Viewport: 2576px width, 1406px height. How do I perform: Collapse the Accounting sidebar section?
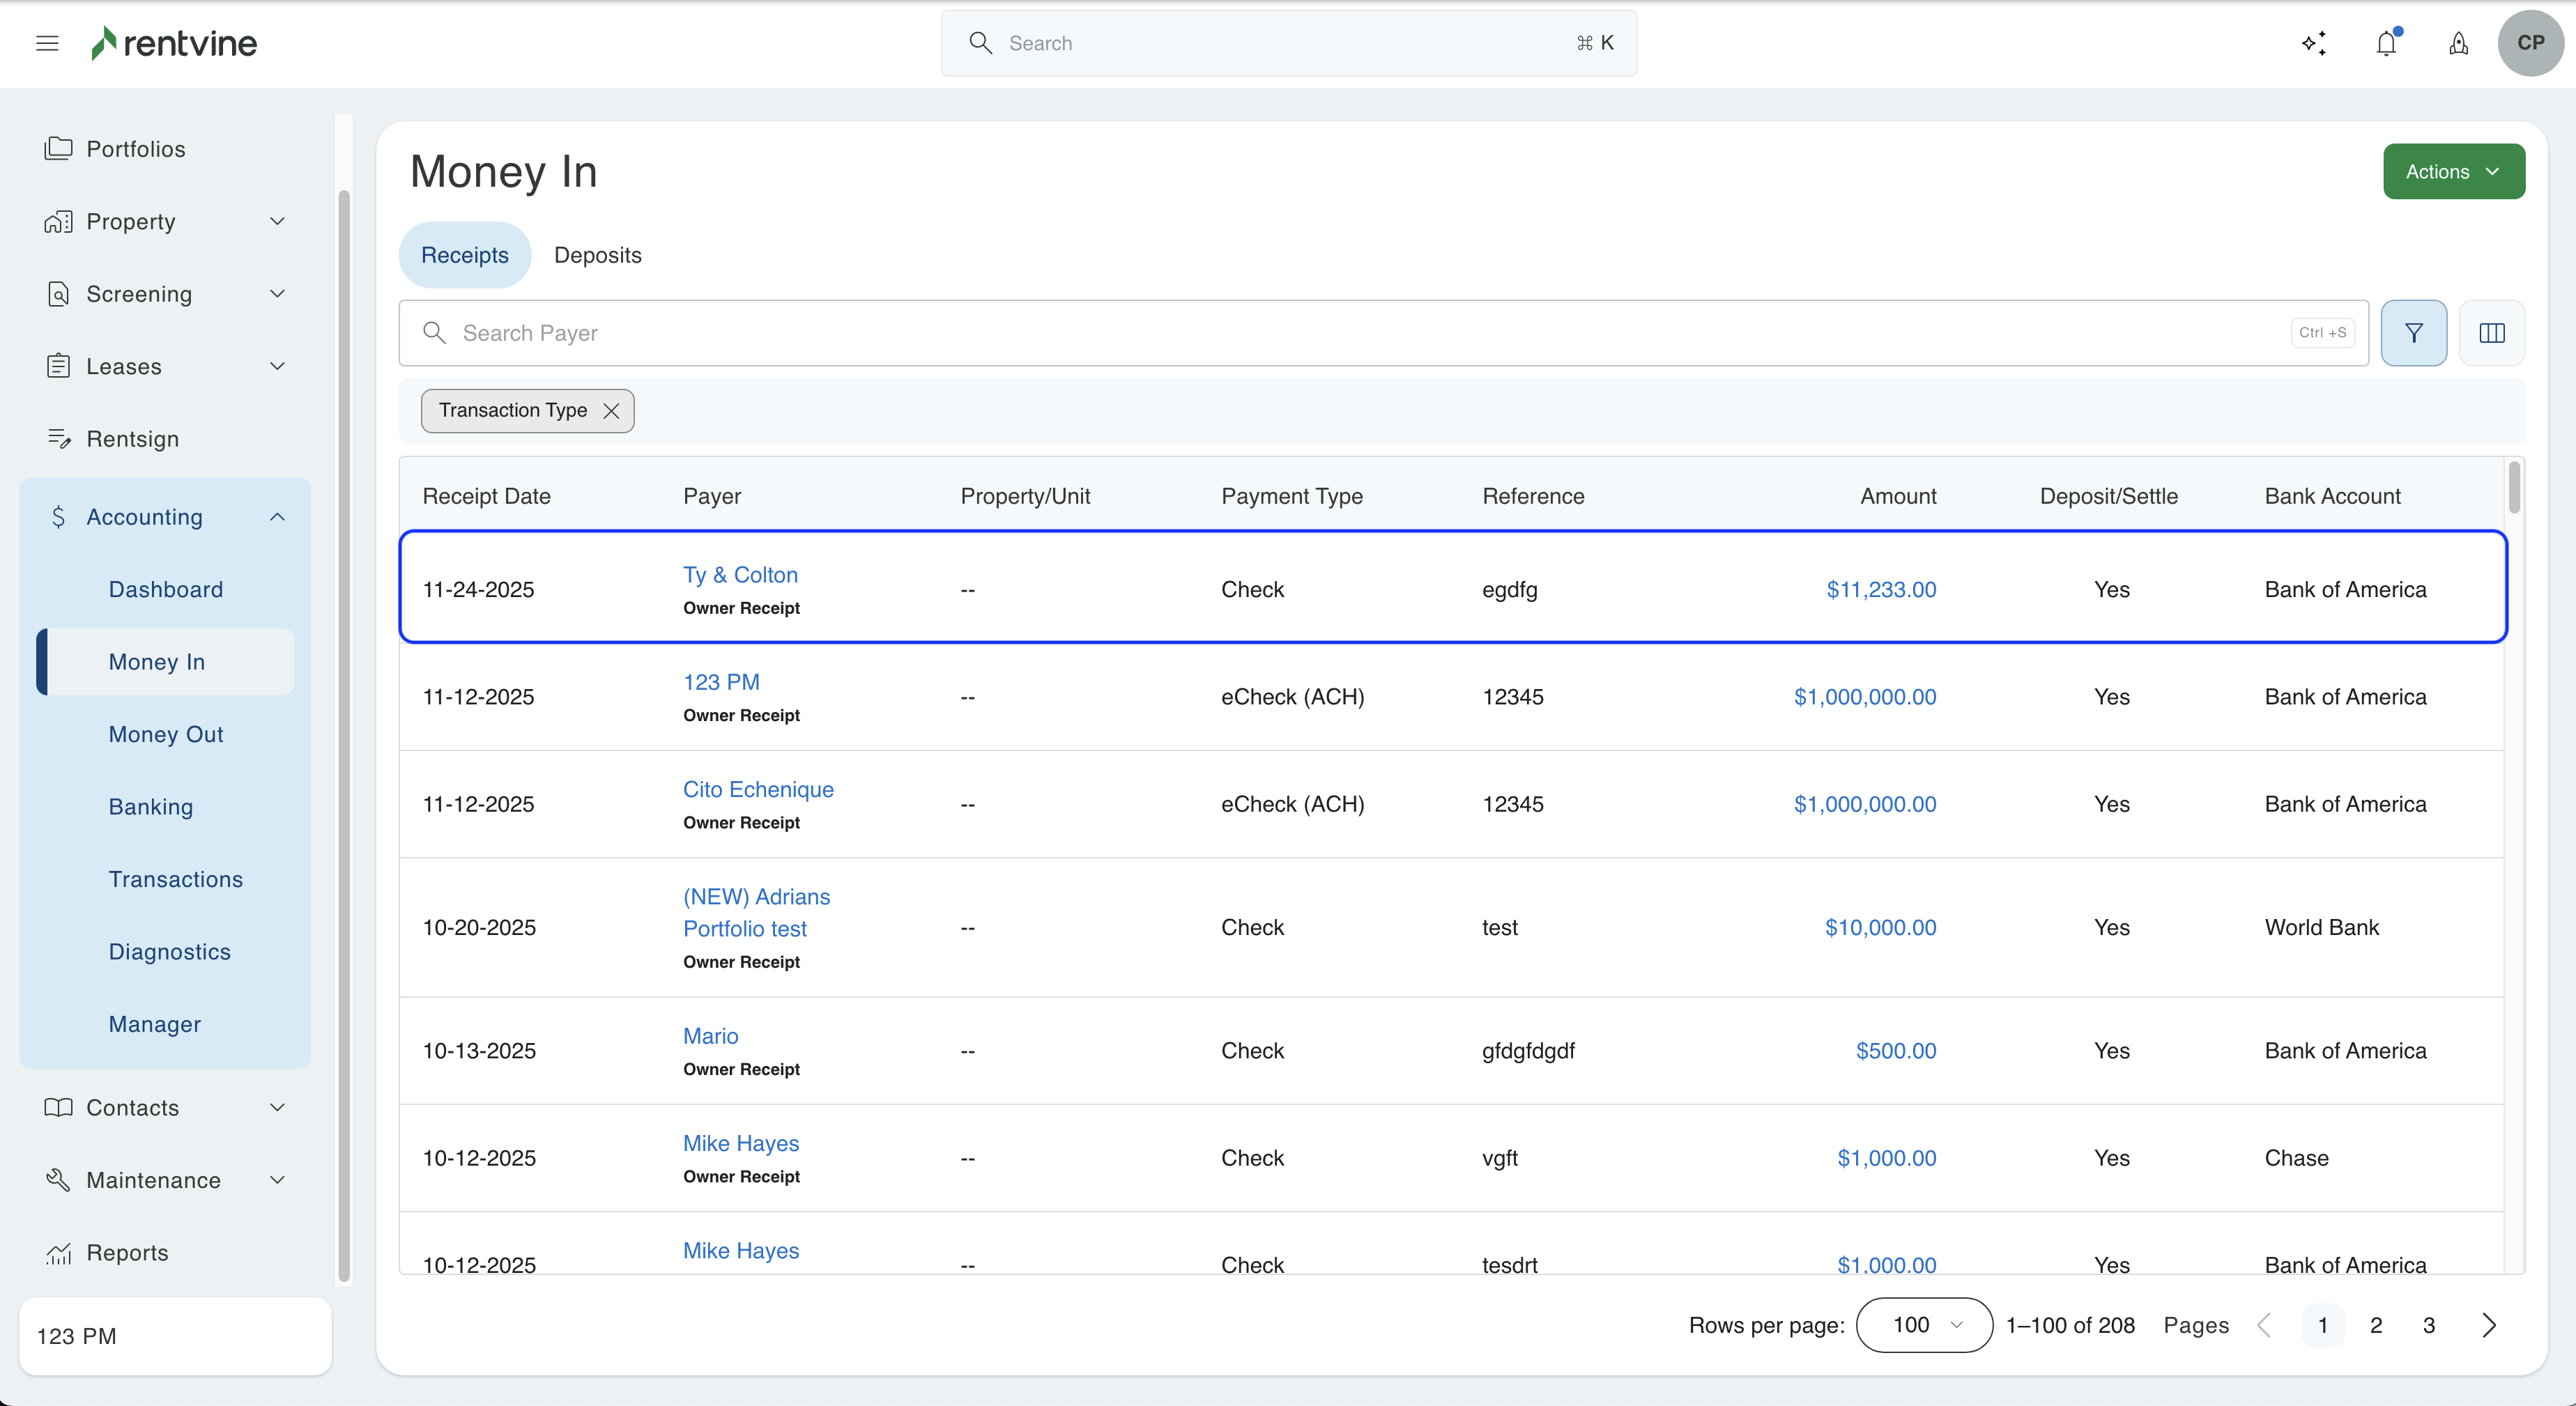point(277,517)
